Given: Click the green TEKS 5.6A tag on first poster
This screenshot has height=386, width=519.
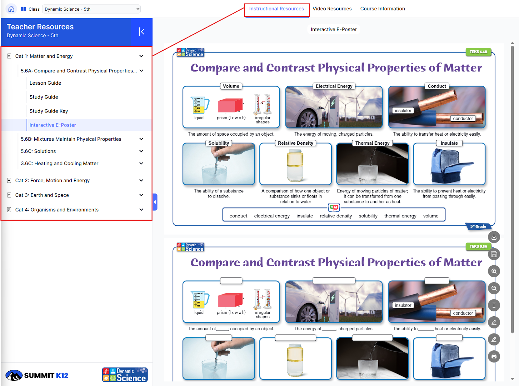Looking at the screenshot, I should click(x=478, y=52).
